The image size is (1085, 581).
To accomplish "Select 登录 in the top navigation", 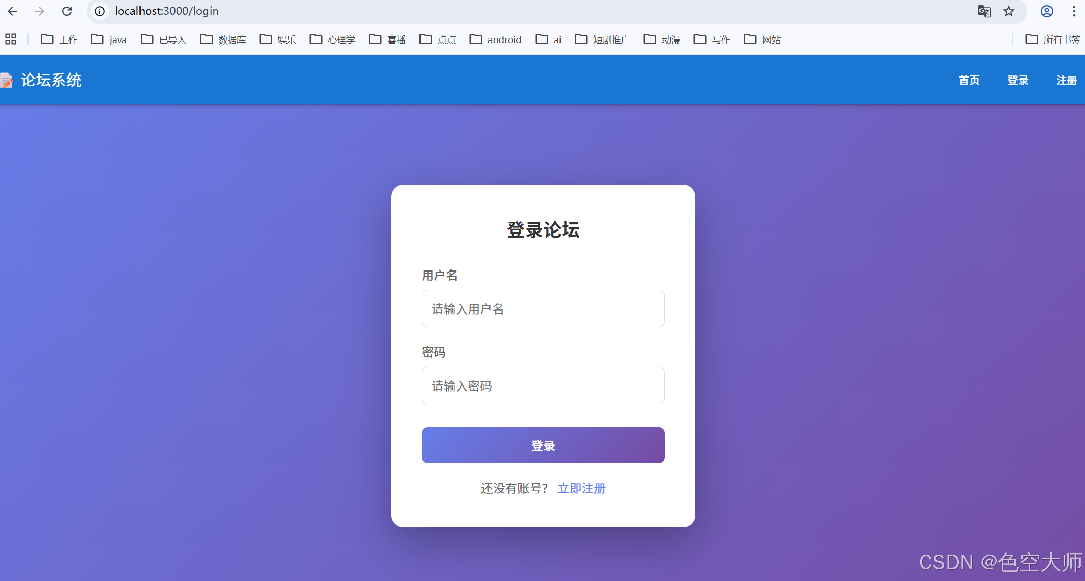I will (x=1018, y=80).
